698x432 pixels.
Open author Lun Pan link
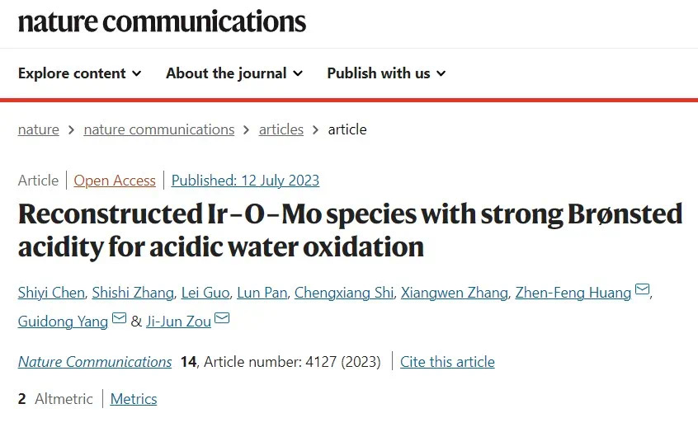coord(262,293)
